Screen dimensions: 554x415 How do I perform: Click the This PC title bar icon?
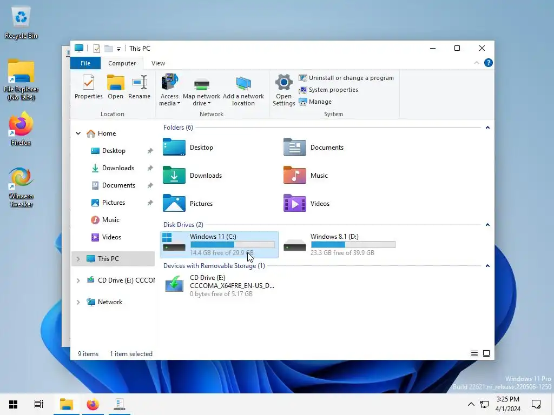click(79, 48)
